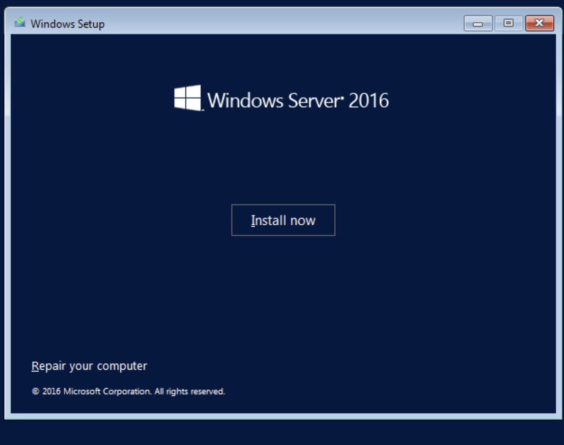Click the Install now button
Screen dimensions: 564x445
click(283, 220)
